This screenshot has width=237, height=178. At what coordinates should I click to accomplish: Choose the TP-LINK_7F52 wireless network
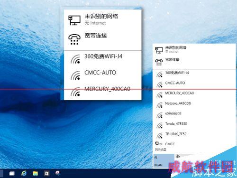coord(194,135)
